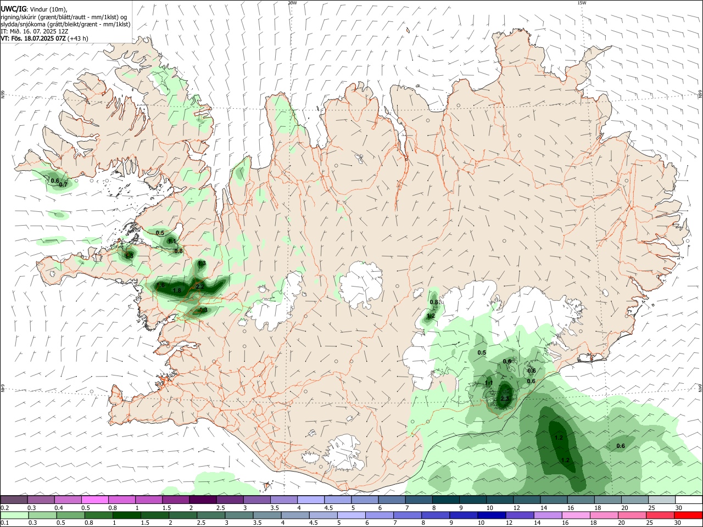Click the 0.5 value above 1.1
Image resolution: width=703 pixels, height=527 pixels.
coord(160,233)
